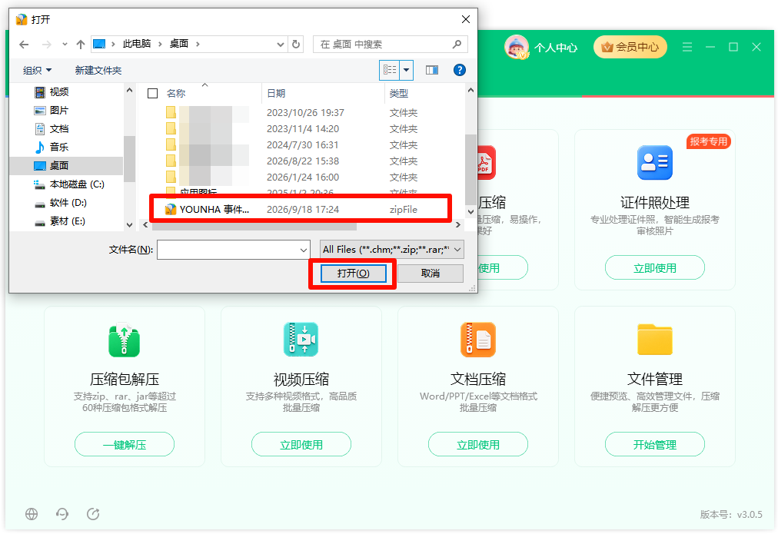Sort files by the 名称 column
778x534 pixels.
tap(176, 93)
